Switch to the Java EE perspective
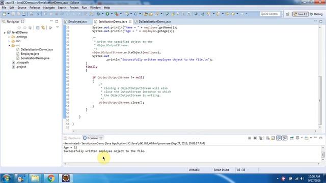326x183 pixels. [300, 14]
